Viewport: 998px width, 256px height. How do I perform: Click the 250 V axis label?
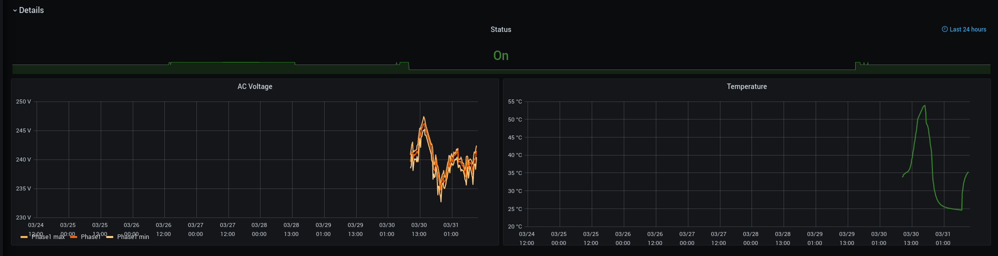24,101
